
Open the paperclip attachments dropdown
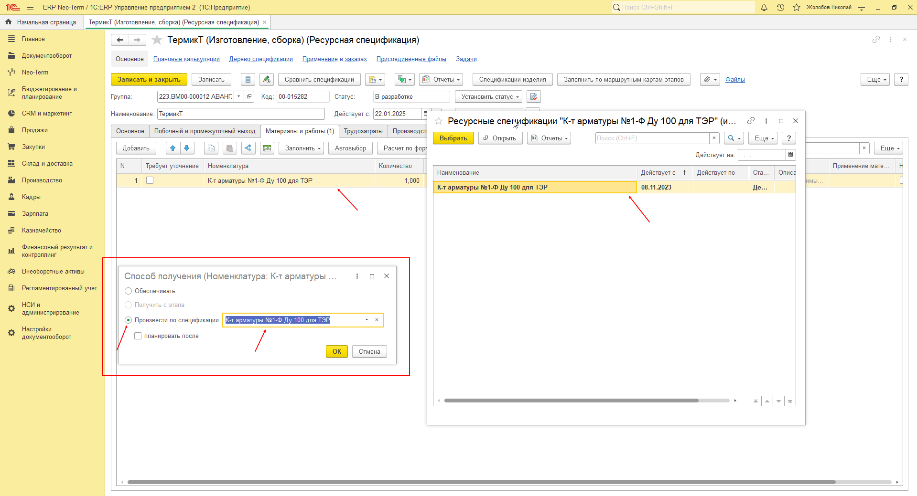pos(710,79)
